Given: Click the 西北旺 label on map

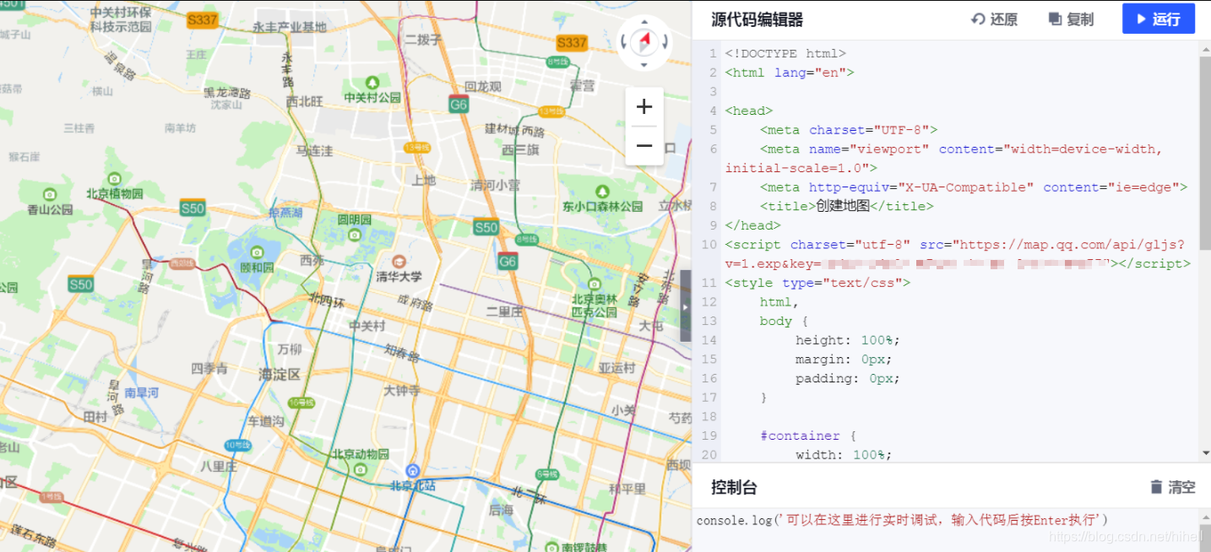Looking at the screenshot, I should point(304,100).
